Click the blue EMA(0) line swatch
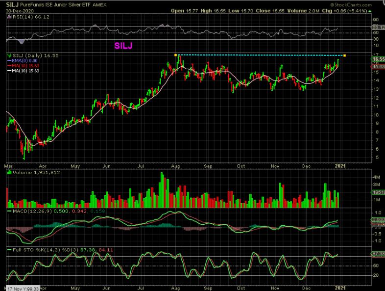This screenshot has width=385, height=291. 9,60
